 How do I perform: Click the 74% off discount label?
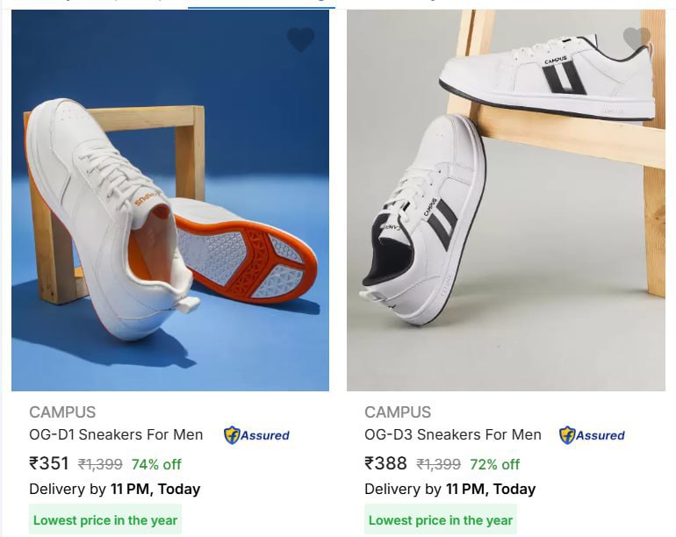pyautogui.click(x=156, y=464)
